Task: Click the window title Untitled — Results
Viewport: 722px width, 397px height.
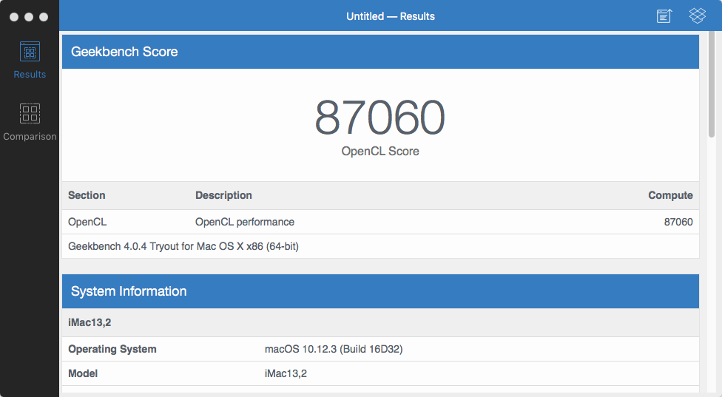Action: [391, 16]
